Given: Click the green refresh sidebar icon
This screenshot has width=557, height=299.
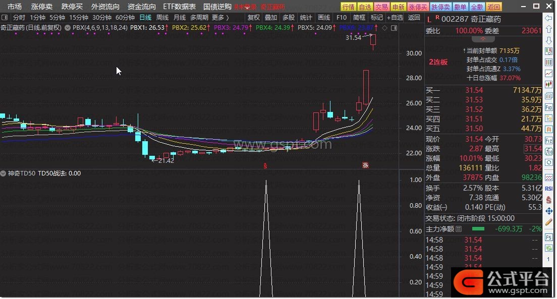Looking at the screenshot, I should pyautogui.click(x=548, y=248).
